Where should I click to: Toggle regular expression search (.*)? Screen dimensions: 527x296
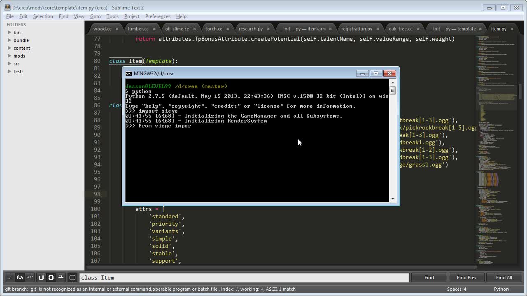pyautogui.click(x=9, y=277)
